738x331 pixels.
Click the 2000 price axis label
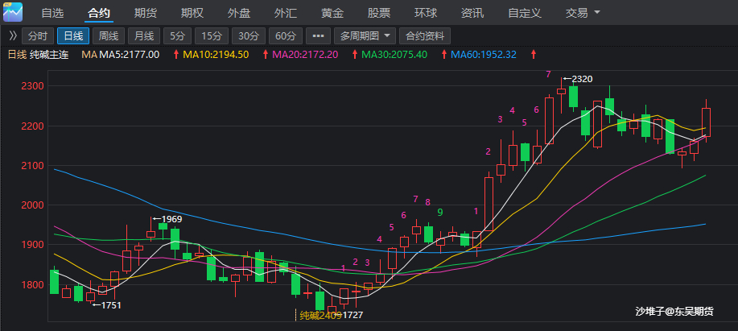(32, 205)
